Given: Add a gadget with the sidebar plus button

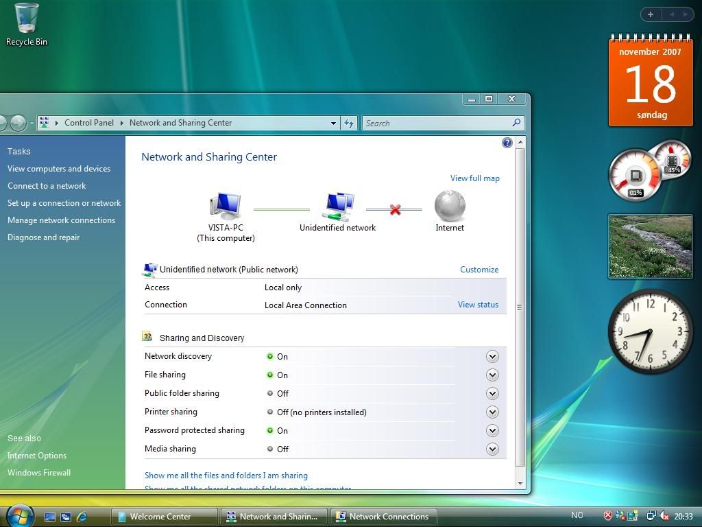Looking at the screenshot, I should click(x=651, y=14).
